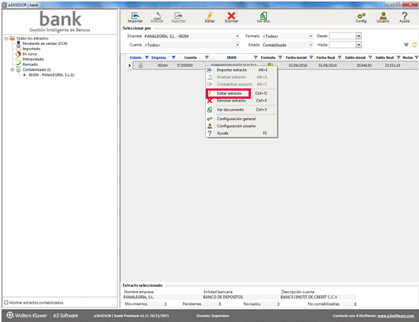
Task: Collapse the Contabilizado tree node
Action: [x=13, y=70]
